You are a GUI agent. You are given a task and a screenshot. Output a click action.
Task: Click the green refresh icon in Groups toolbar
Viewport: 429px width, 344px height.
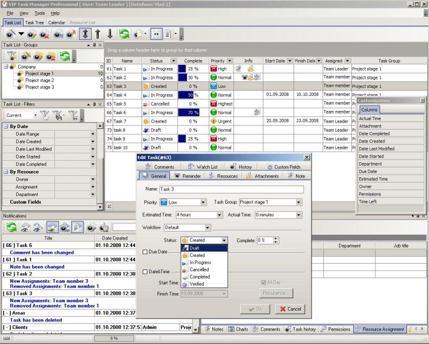tap(65, 56)
